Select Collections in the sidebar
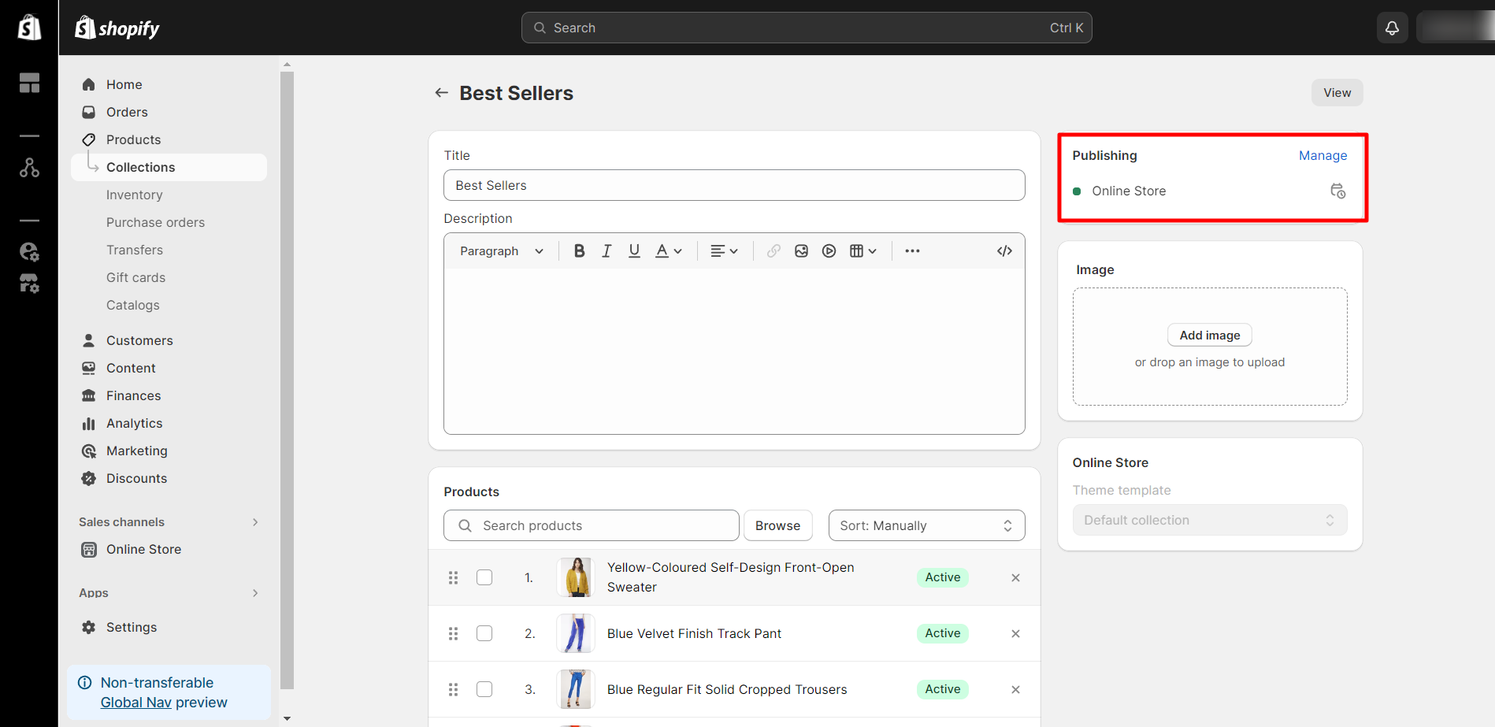This screenshot has width=1495, height=727. click(x=169, y=167)
